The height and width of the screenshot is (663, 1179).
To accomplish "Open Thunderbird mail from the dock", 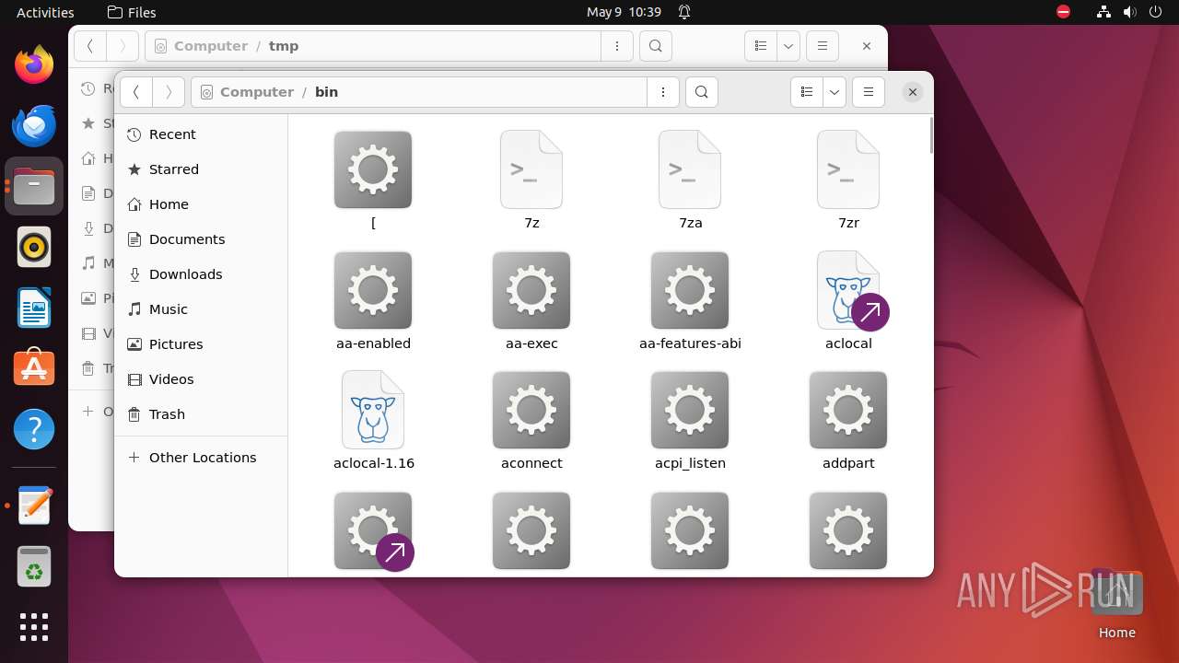I will point(34,126).
